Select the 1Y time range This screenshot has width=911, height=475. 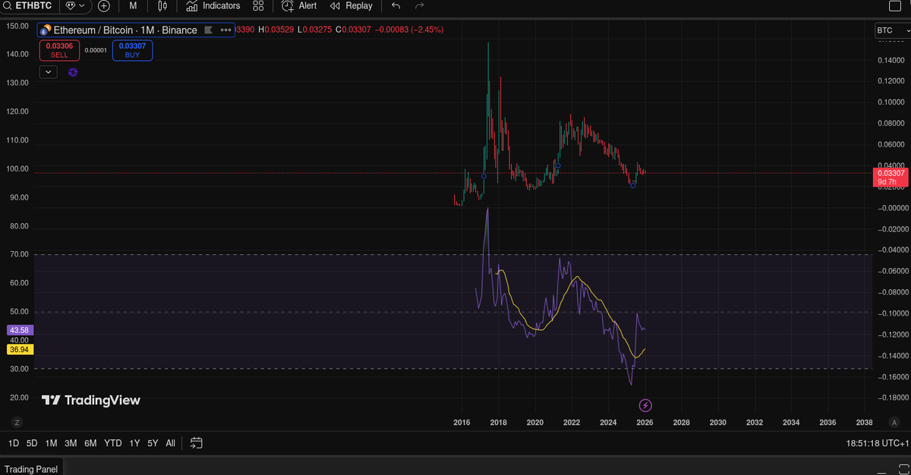(x=134, y=443)
